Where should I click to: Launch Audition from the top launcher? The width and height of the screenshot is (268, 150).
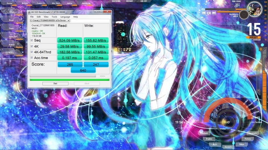click(x=70, y=3)
